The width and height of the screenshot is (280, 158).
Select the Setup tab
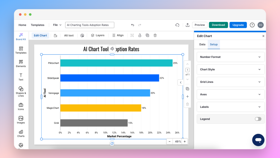tap(214, 44)
